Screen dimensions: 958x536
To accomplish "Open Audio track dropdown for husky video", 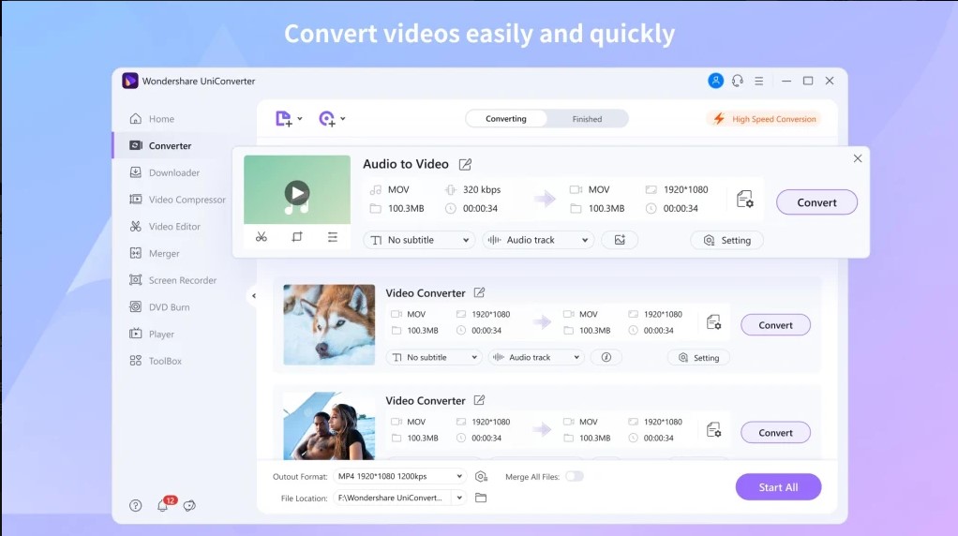I will click(536, 357).
